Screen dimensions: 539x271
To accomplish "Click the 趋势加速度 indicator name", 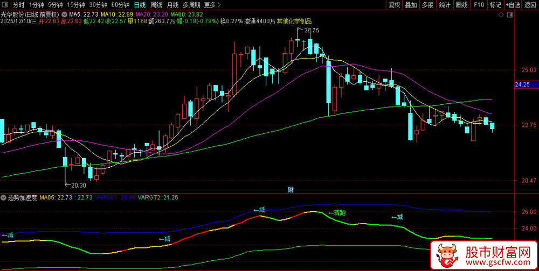I will click(22, 197).
